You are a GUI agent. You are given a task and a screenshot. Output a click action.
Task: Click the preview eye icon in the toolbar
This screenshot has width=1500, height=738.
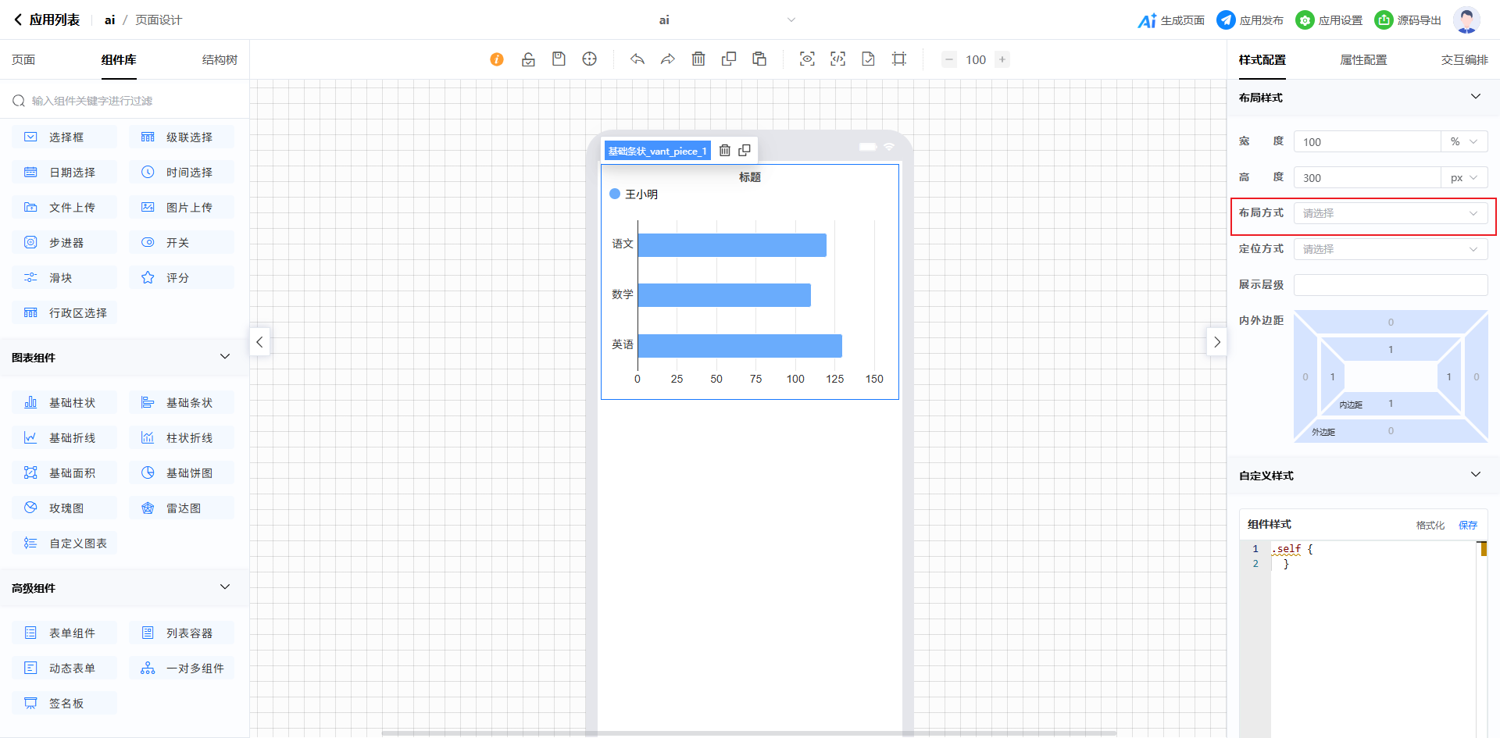(x=807, y=59)
